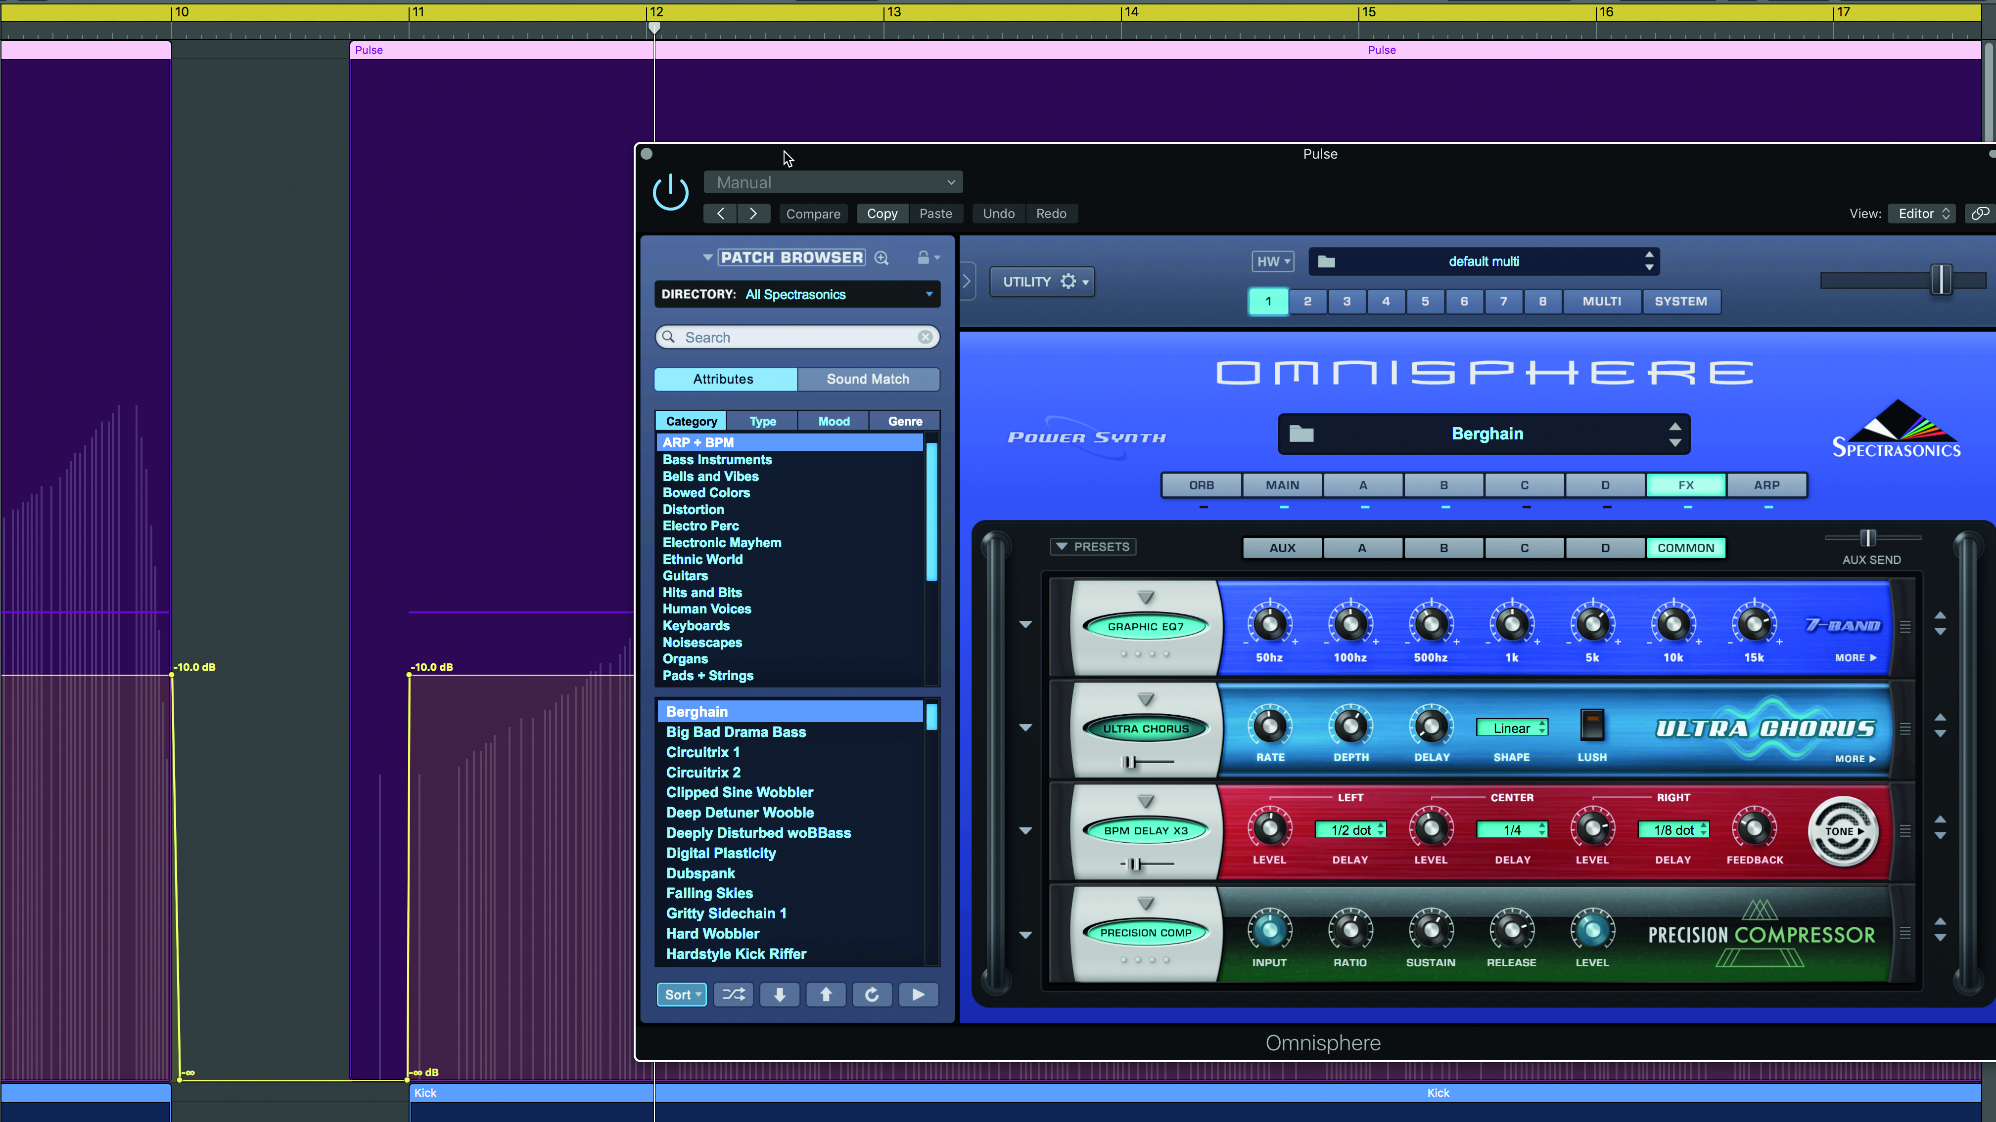The height and width of the screenshot is (1122, 1996).
Task: Select the Dubspank patch in list
Action: pyautogui.click(x=700, y=873)
